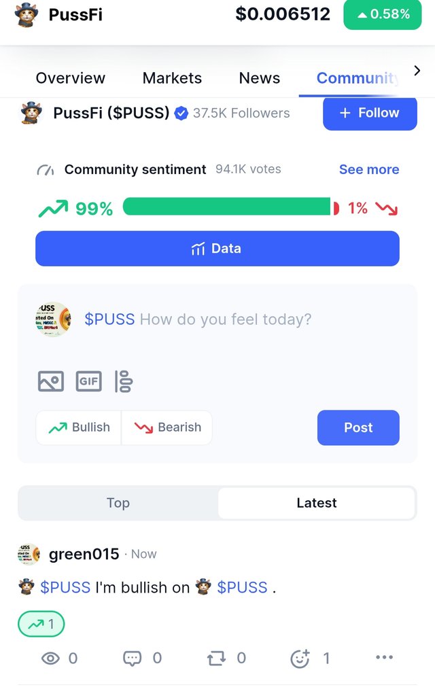Toggle the Bullish sentiment option
Viewport: 435px width, 700px height.
pos(79,427)
